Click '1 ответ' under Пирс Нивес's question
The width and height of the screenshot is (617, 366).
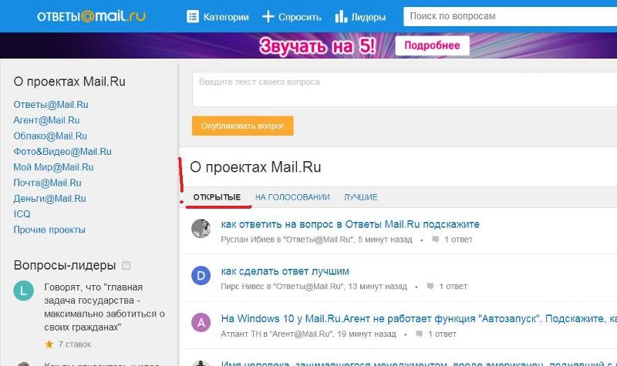click(x=453, y=286)
